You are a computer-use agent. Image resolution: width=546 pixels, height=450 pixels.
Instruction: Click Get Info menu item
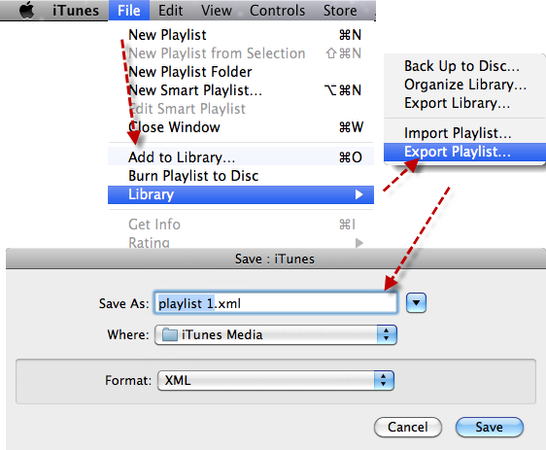point(241,225)
